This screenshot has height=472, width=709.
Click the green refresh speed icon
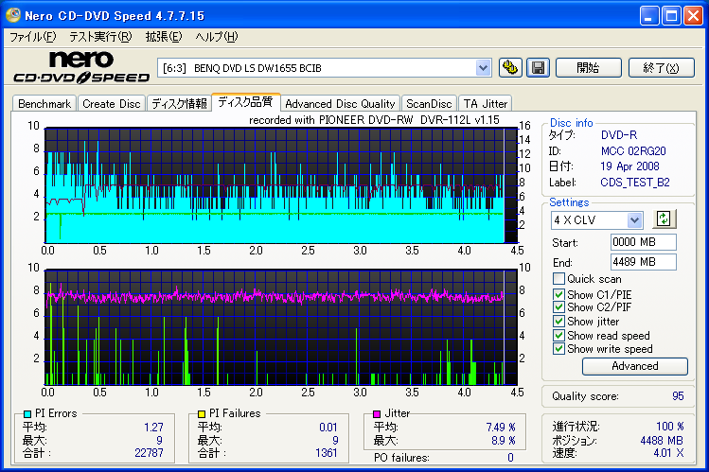pos(664,219)
